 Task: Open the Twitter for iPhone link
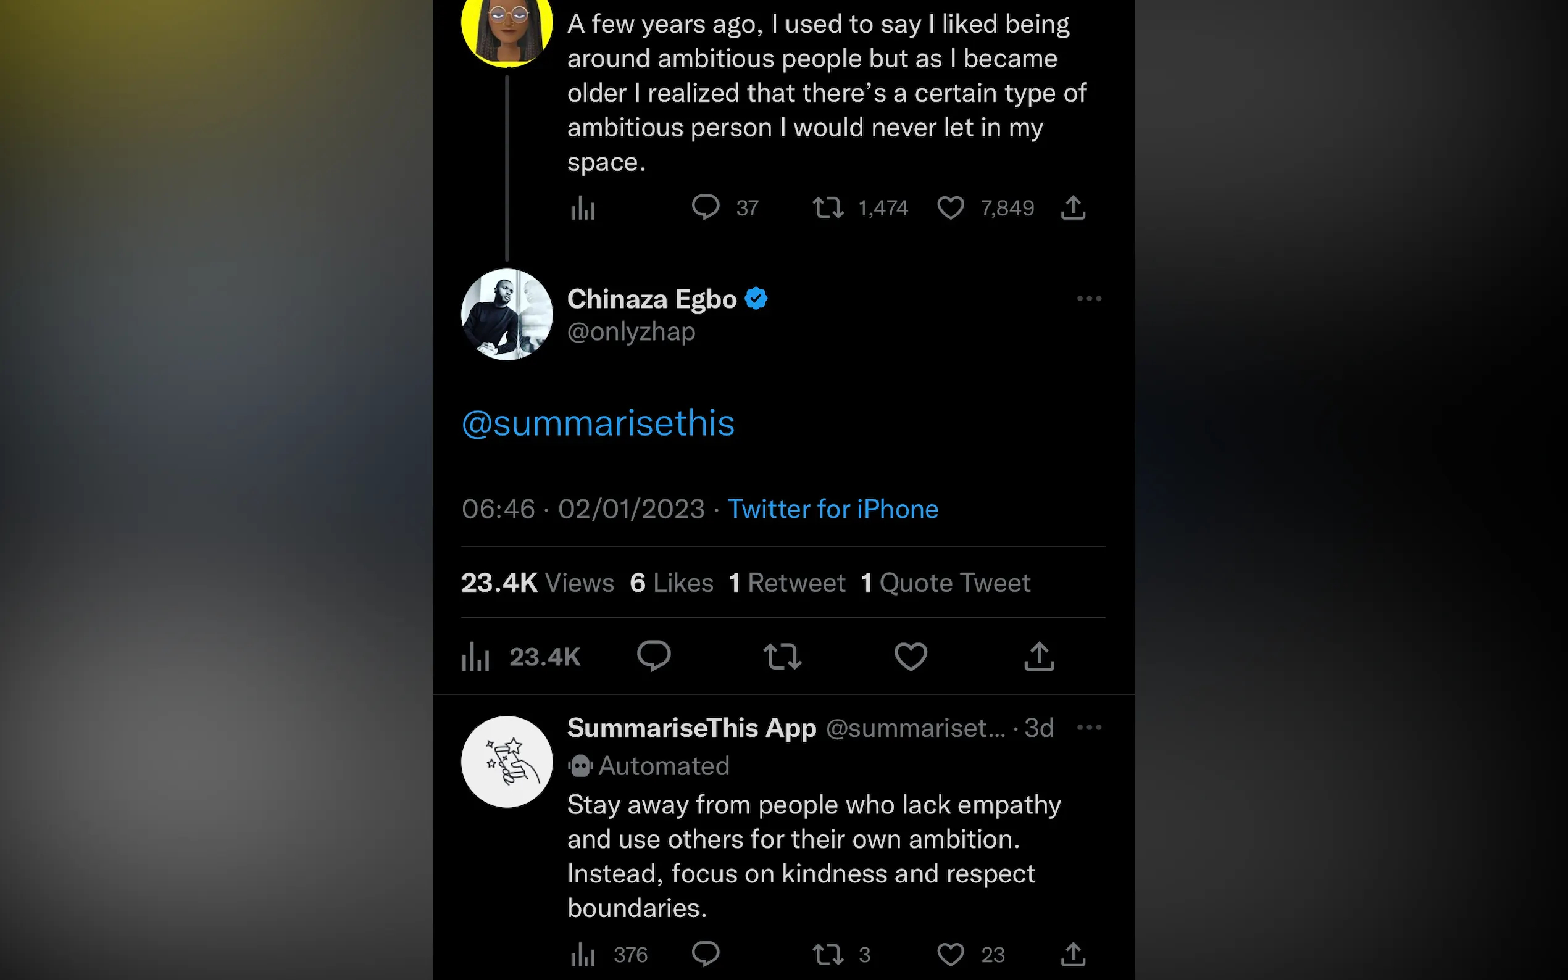point(832,510)
